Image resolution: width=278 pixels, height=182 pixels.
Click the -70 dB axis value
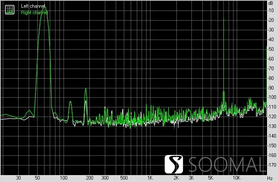271,69
